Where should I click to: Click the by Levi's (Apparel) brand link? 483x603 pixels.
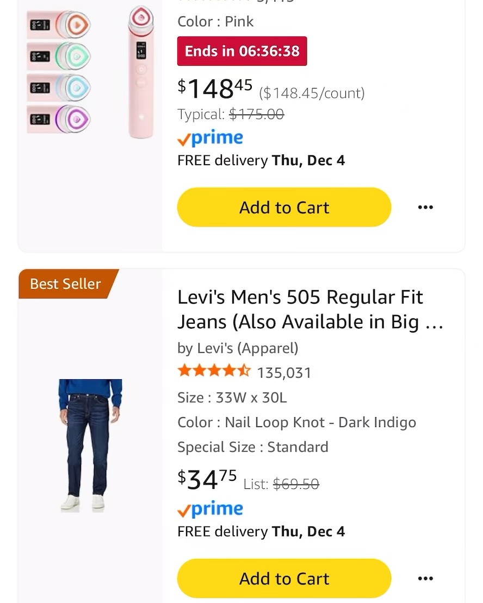pyautogui.click(x=238, y=348)
